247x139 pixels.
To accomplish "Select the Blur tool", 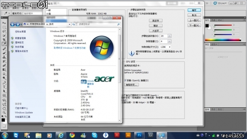I will (4, 74).
